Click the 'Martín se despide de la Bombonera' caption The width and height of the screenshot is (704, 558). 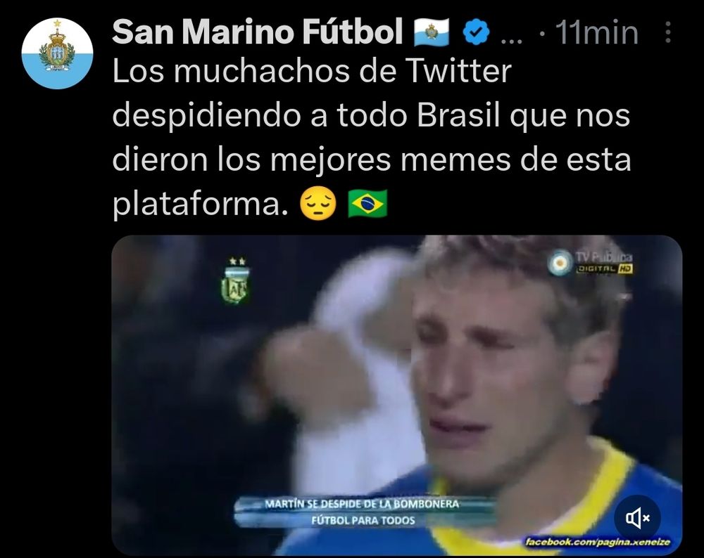click(x=362, y=504)
